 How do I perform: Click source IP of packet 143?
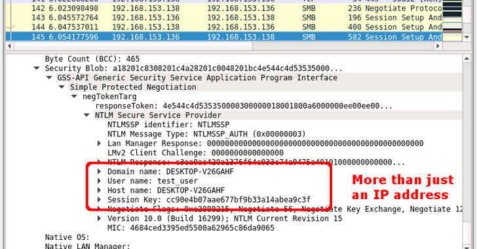point(145,18)
